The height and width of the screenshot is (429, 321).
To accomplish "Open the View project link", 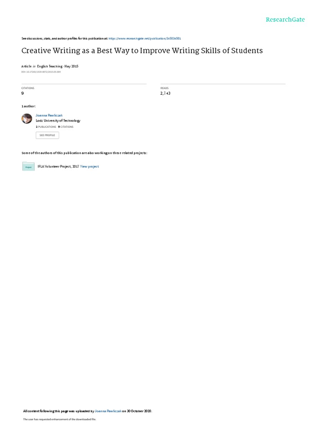I will click(x=89, y=166).
